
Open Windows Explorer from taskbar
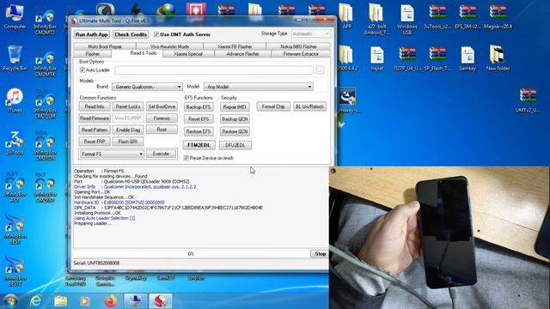(60, 301)
